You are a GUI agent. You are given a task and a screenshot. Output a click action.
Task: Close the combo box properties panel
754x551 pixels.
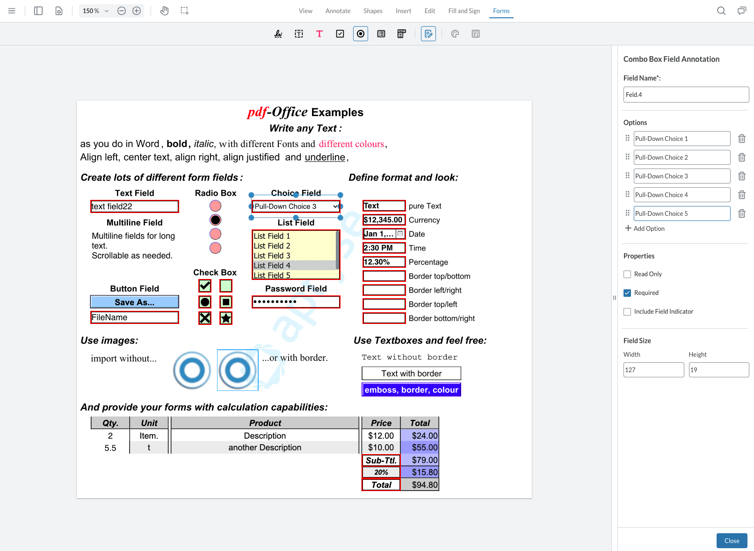[x=732, y=541]
